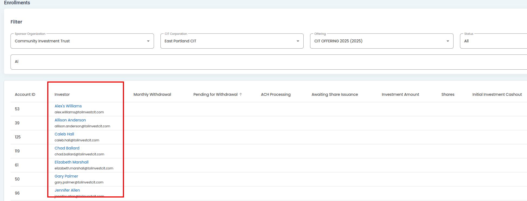This screenshot has width=527, height=201.
Task: Click the Investment Amount column header
Action: (400, 94)
